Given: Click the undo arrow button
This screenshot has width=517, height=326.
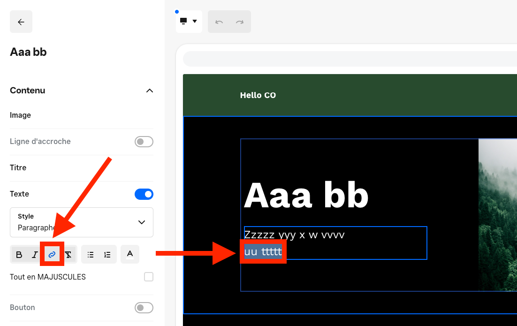Looking at the screenshot, I should 219,22.
